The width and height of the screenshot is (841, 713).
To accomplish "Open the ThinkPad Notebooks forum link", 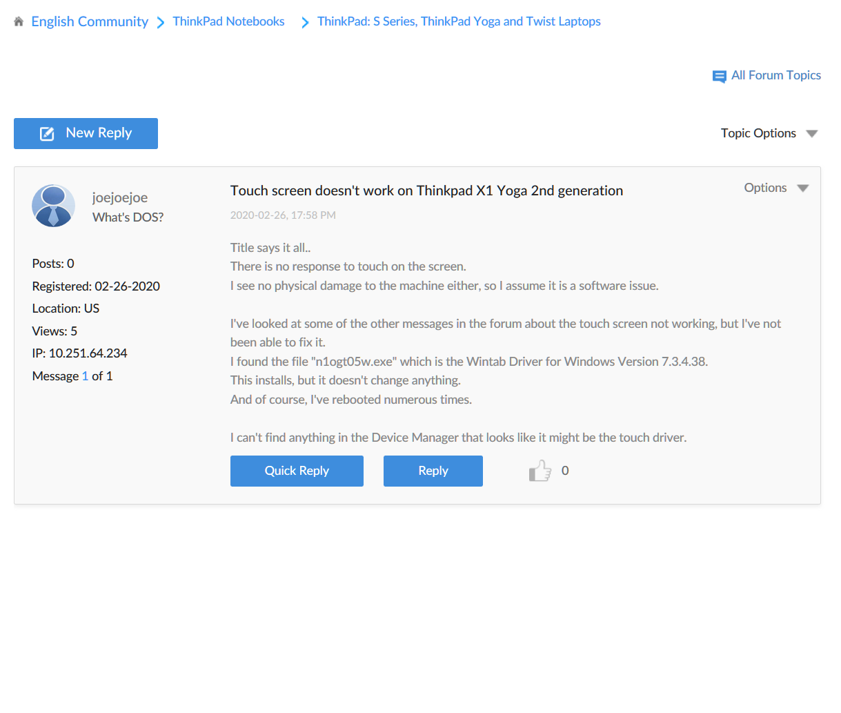I will 228,21.
